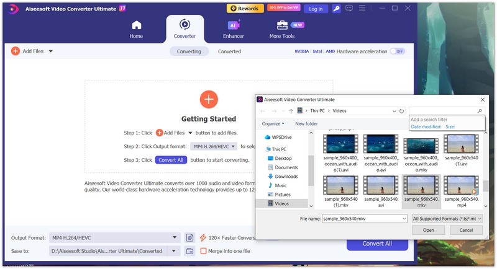Click the large orange plus circle
Viewport: 497px width, 269px height.
coord(209,99)
